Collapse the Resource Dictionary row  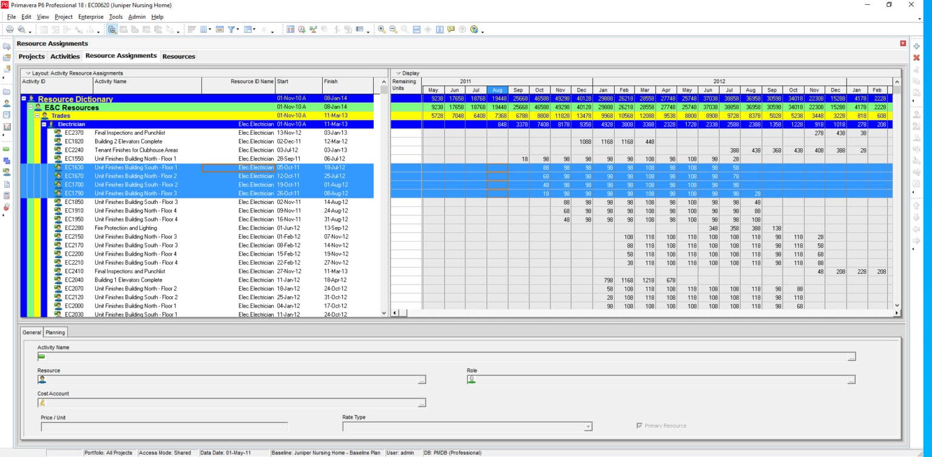click(x=24, y=99)
